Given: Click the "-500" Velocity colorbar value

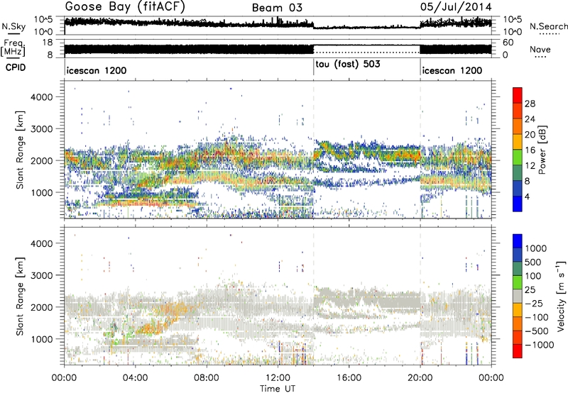Looking at the screenshot, I should pos(537,331).
